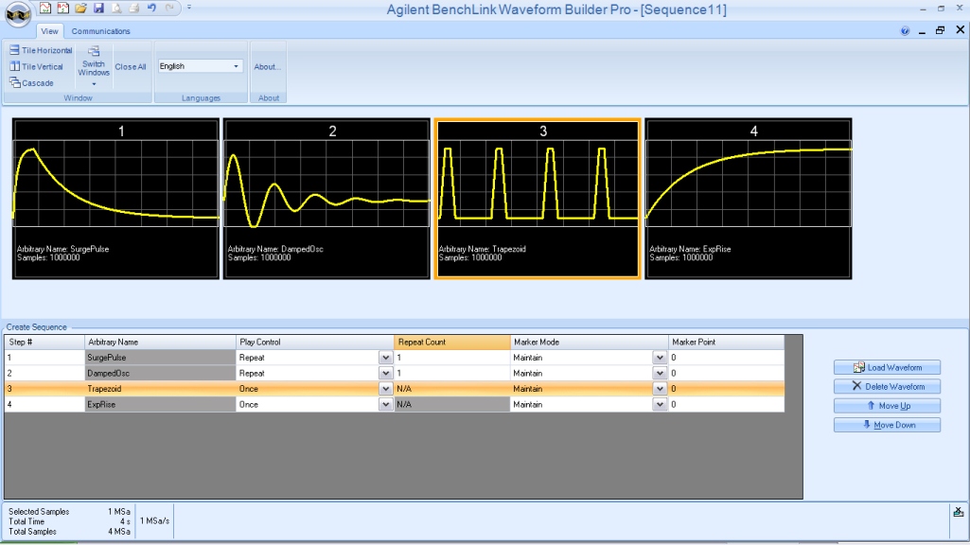Image resolution: width=970 pixels, height=545 pixels.
Task: Choose Cascade window layout
Action: click(x=31, y=83)
